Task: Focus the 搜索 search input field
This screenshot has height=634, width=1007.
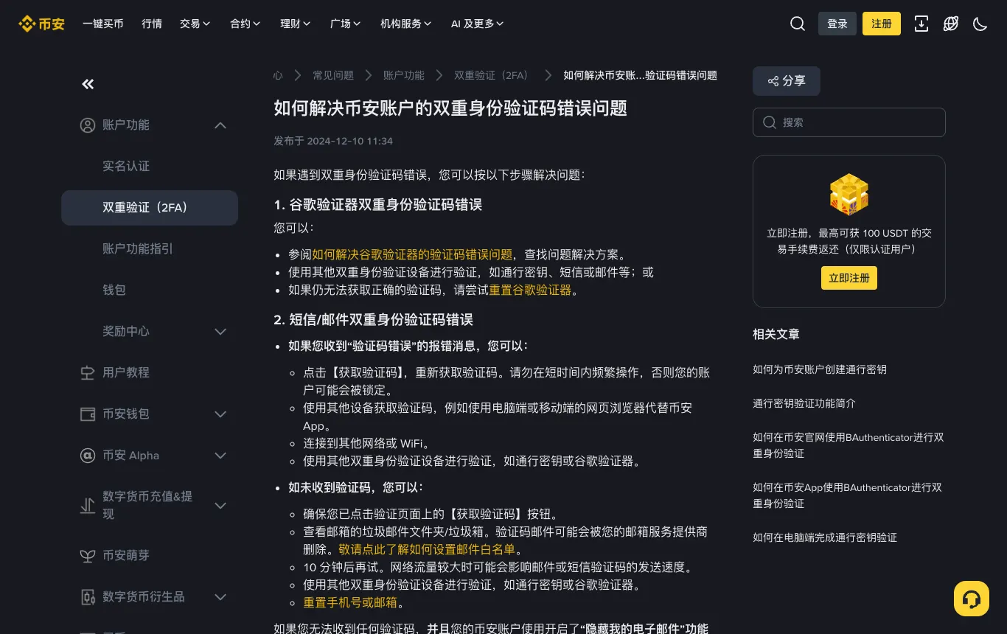Action: tap(849, 122)
